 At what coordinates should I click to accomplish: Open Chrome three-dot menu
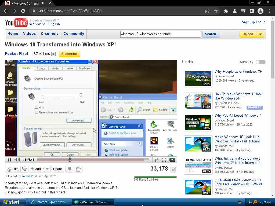click(x=269, y=11)
